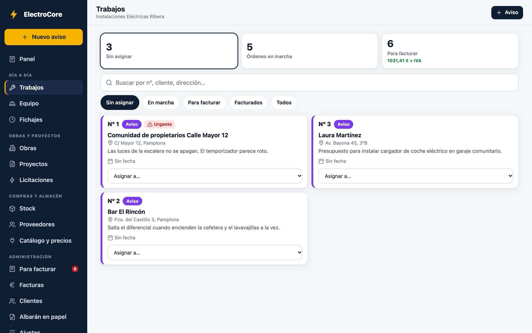Click the Bar El Rincón job title

click(x=126, y=212)
